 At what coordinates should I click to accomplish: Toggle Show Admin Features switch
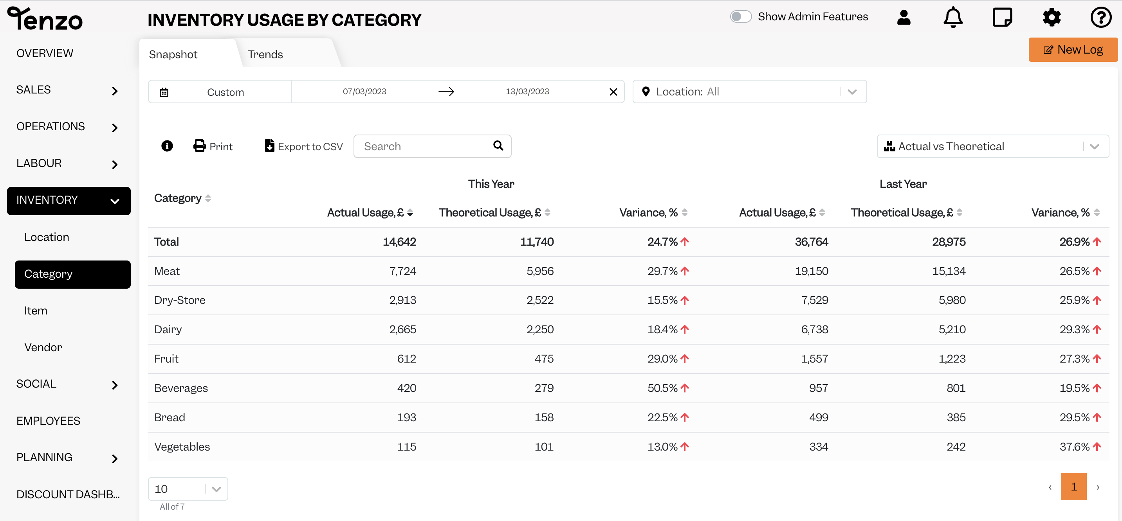coord(740,16)
